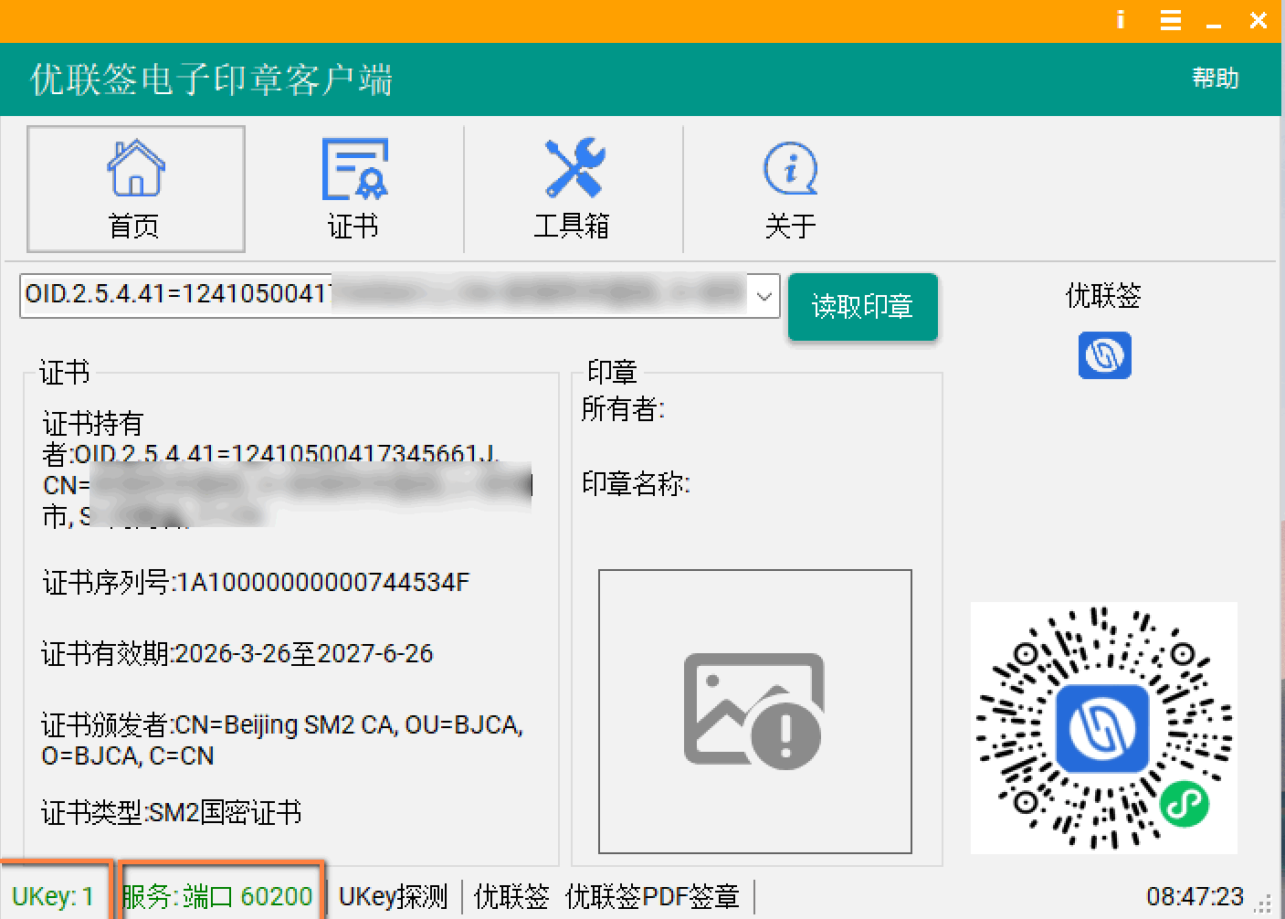This screenshot has width=1285, height=919.
Task: Click the 读取印章 read seal button
Action: click(862, 307)
